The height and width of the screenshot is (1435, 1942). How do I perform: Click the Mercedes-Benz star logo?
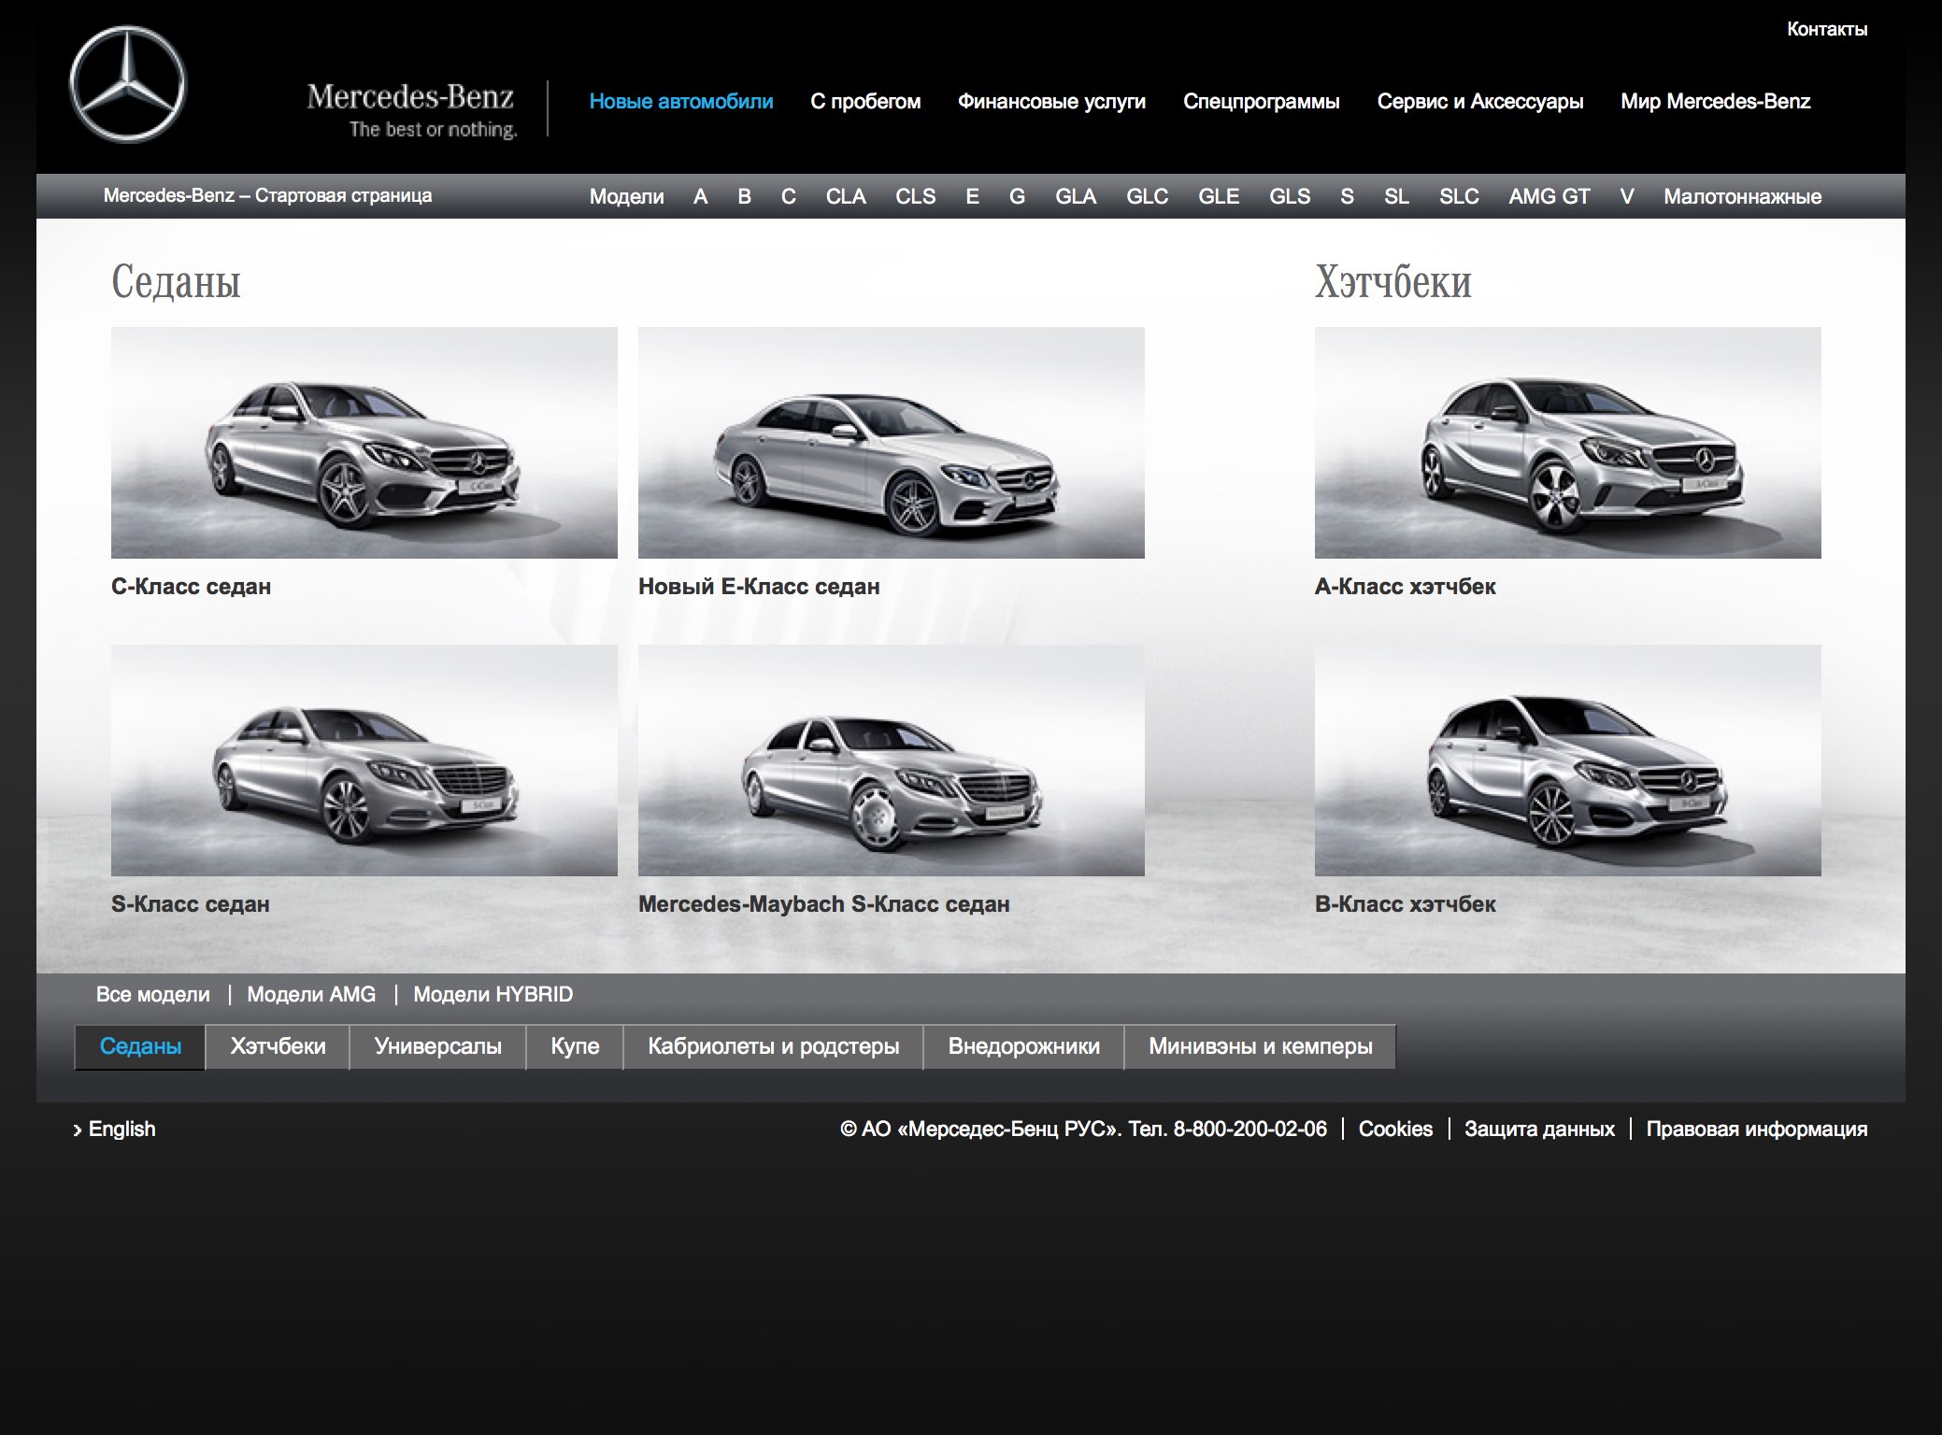pyautogui.click(x=128, y=85)
